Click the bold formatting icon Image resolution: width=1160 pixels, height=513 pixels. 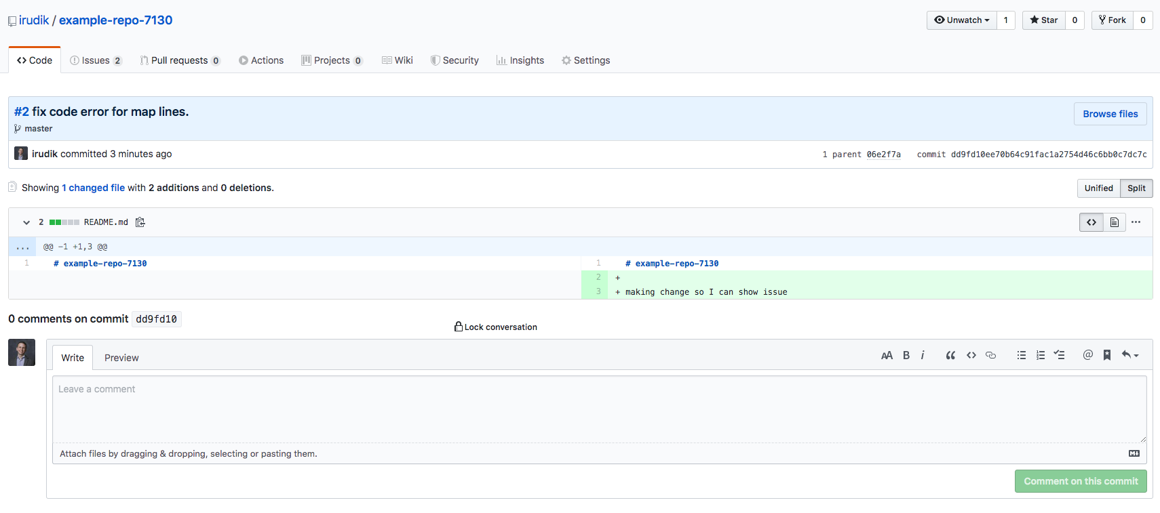(x=906, y=355)
